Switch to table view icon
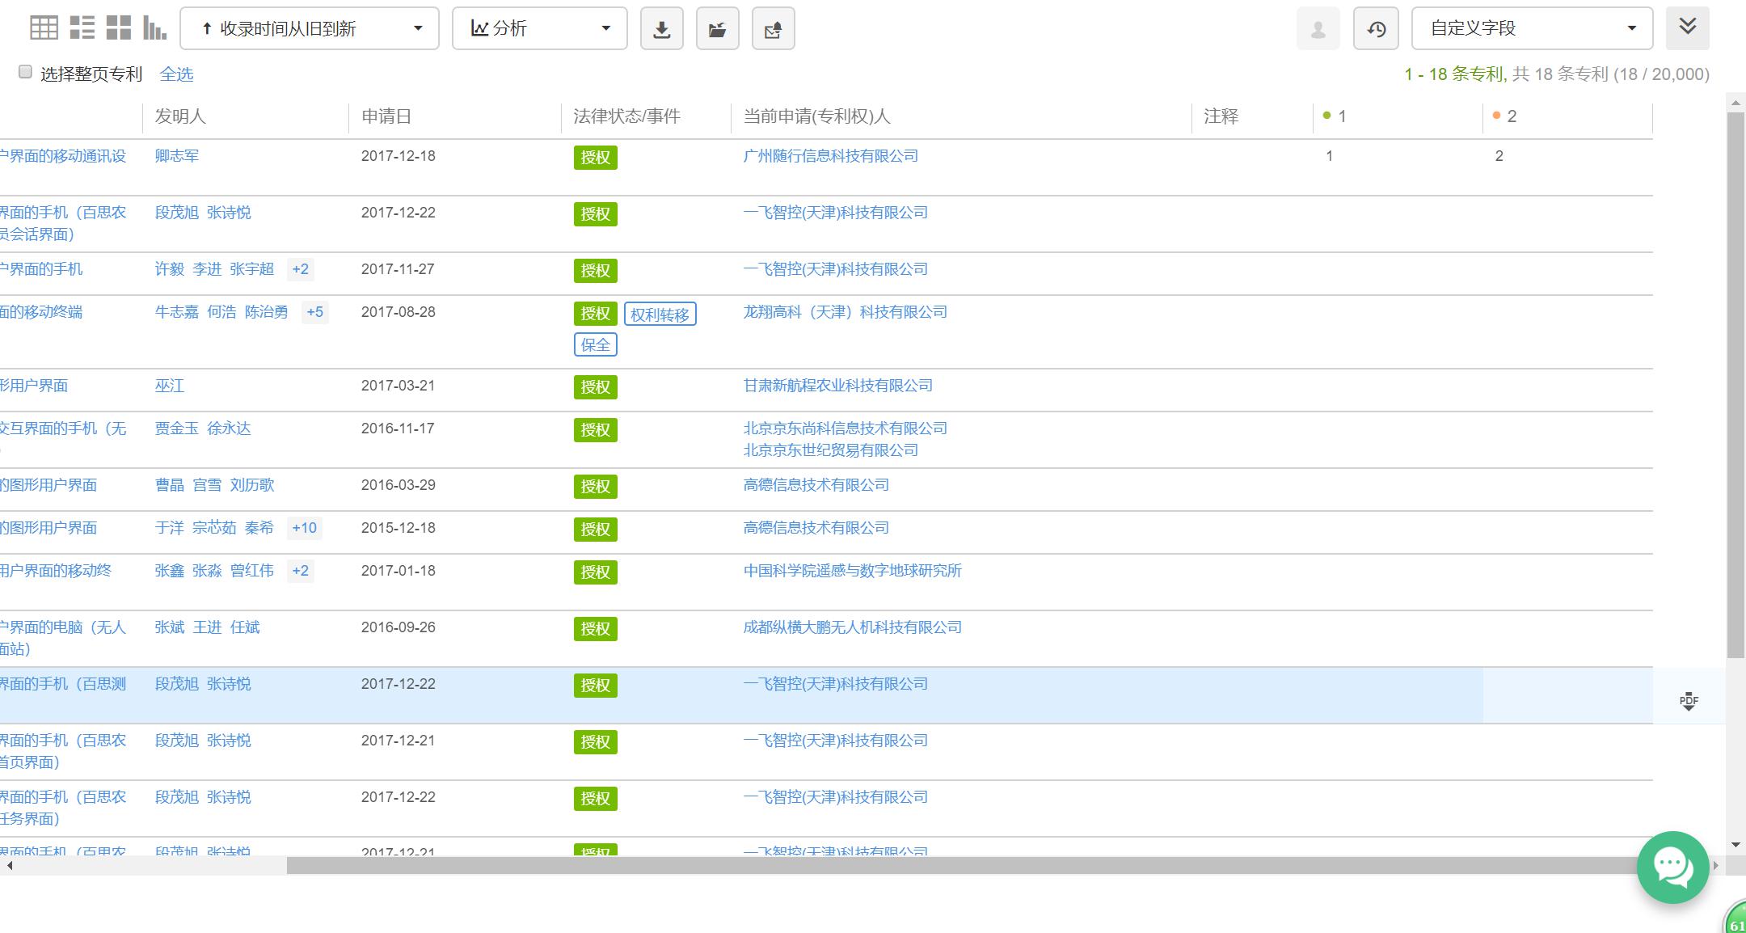 point(44,28)
